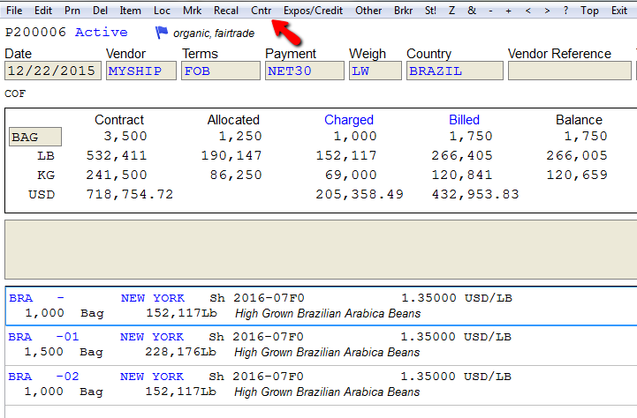Click 1,500 Bag quantity in BRA -01 row
This screenshot has width=637, height=418.
click(x=64, y=352)
